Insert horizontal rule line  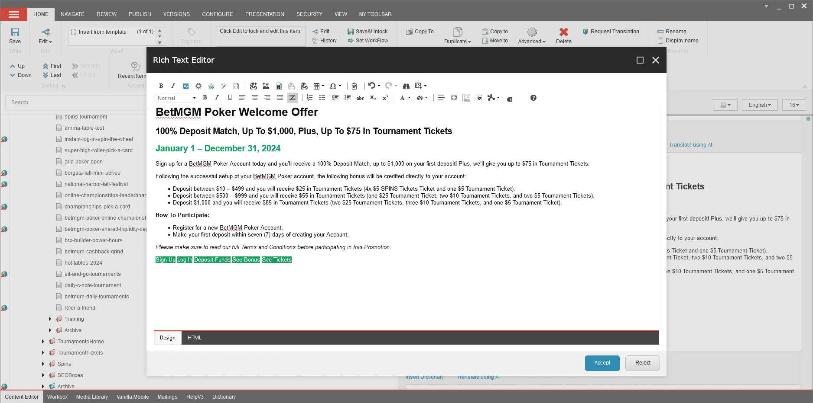441,98
